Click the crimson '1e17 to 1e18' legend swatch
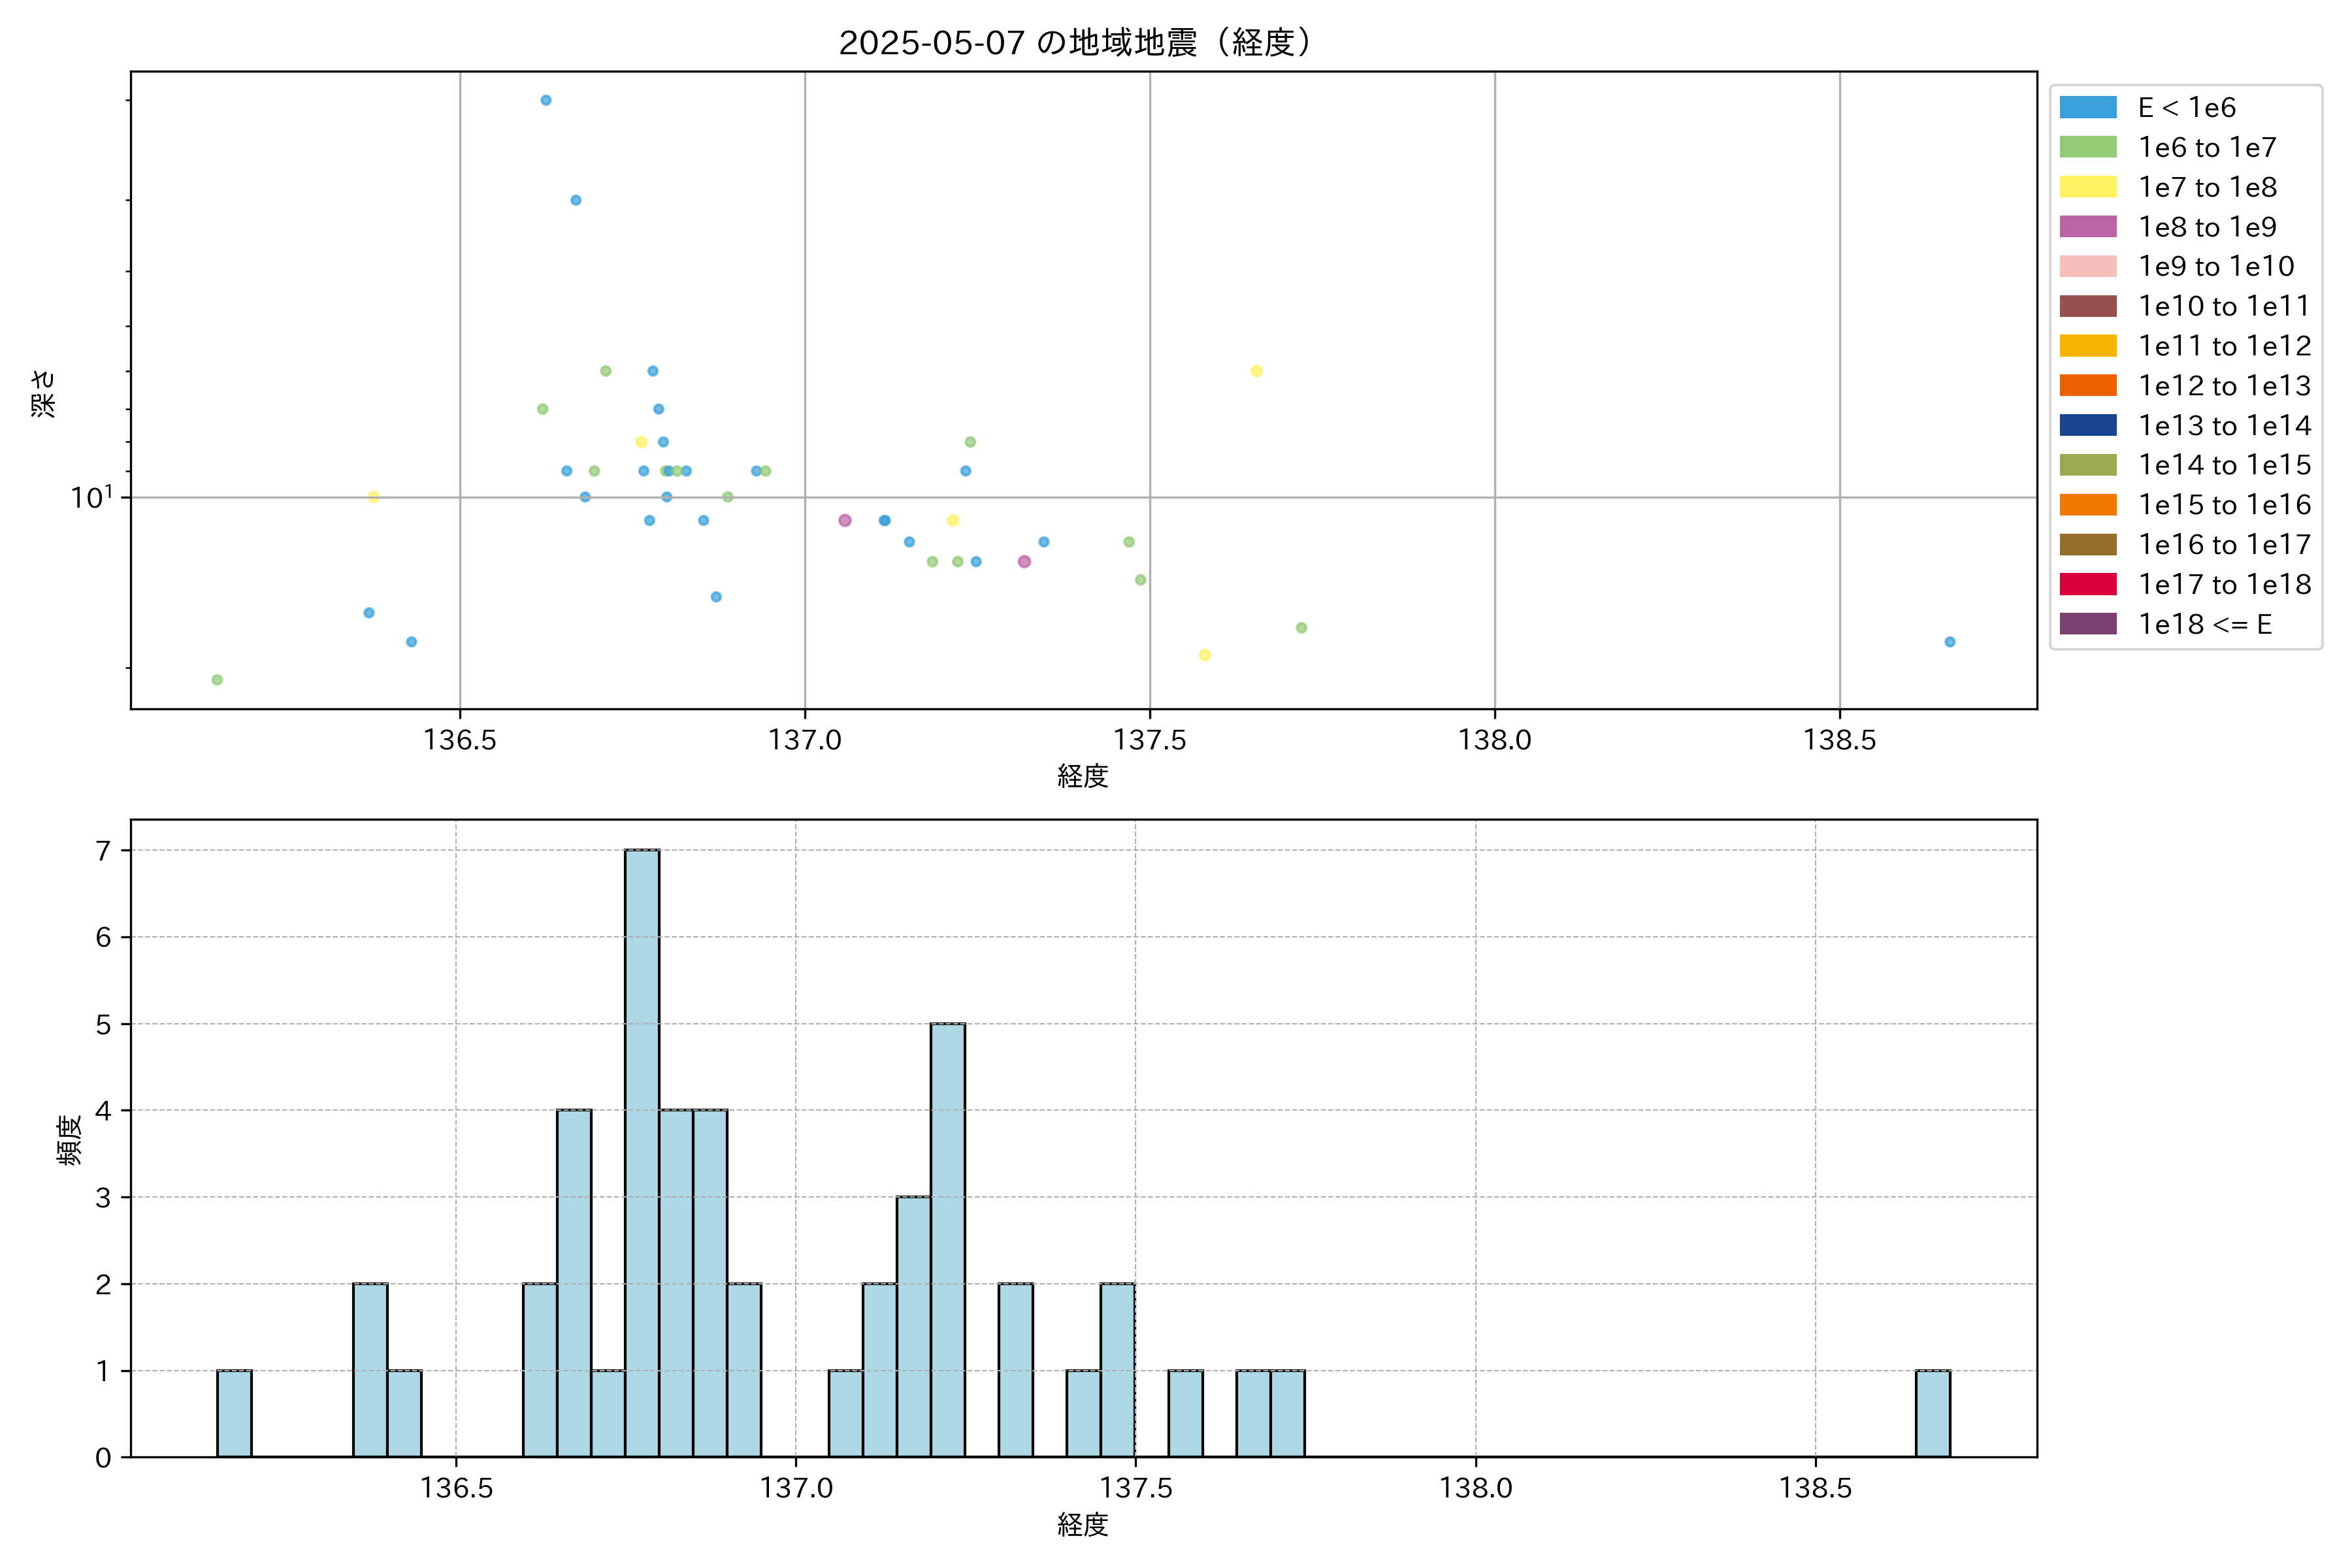This screenshot has width=2352, height=1568. 2087,584
